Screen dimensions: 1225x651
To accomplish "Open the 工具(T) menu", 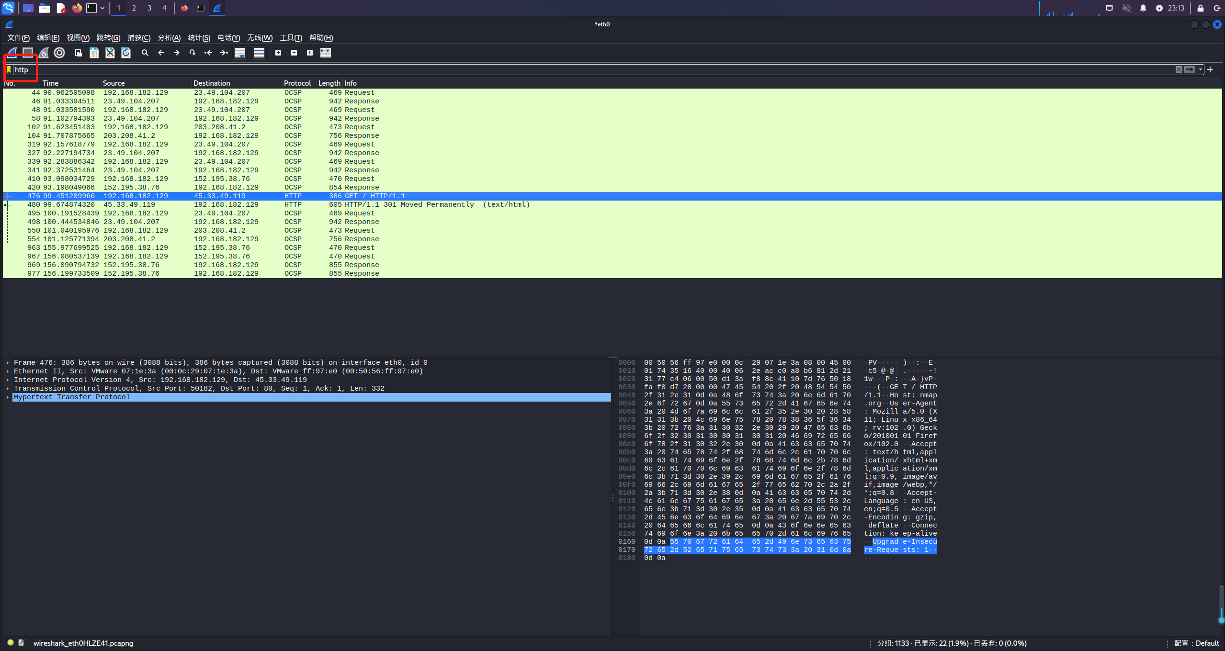I will click(291, 38).
